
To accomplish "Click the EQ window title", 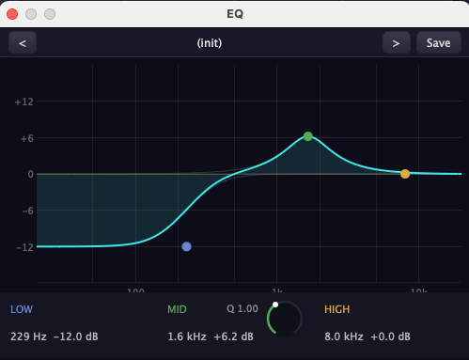I will pyautogui.click(x=235, y=14).
